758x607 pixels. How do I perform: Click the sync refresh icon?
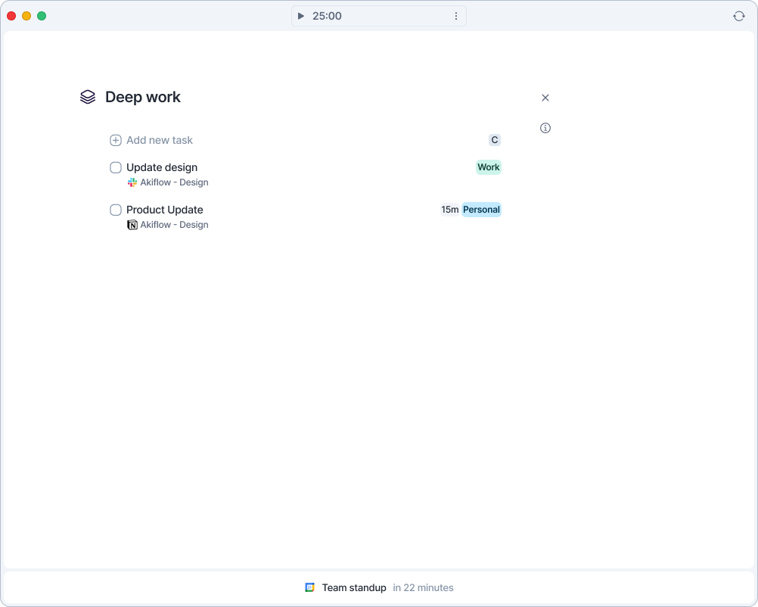pyautogui.click(x=738, y=16)
